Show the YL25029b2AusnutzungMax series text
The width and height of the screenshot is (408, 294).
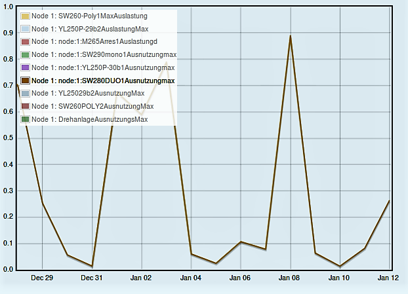click(87, 94)
